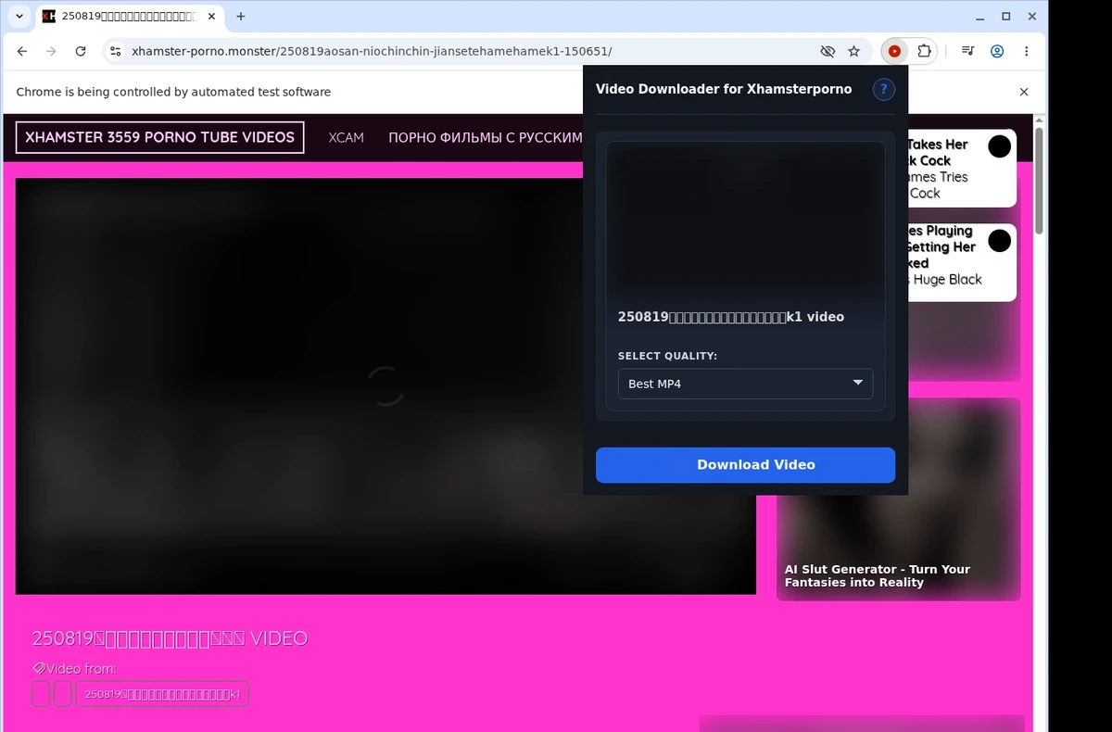Viewport: 1112px width, 732px height.
Task: Click the video title heading below the player
Action: (170, 638)
